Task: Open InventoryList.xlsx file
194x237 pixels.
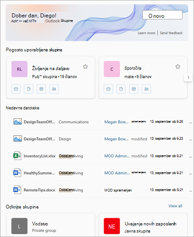Action: tap(40, 156)
